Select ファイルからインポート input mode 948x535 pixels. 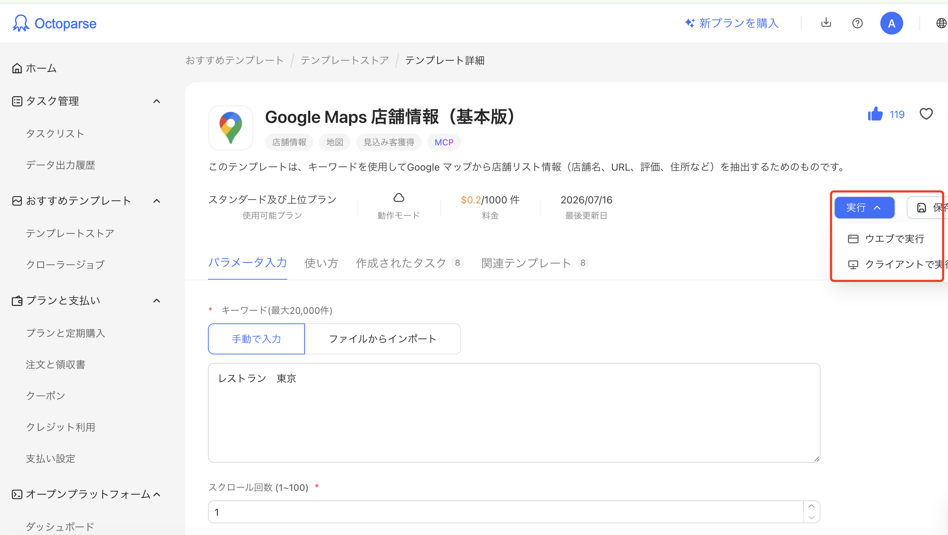(x=382, y=339)
